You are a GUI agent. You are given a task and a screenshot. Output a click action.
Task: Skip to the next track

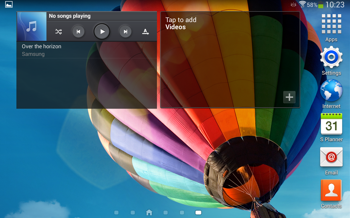pos(126,32)
